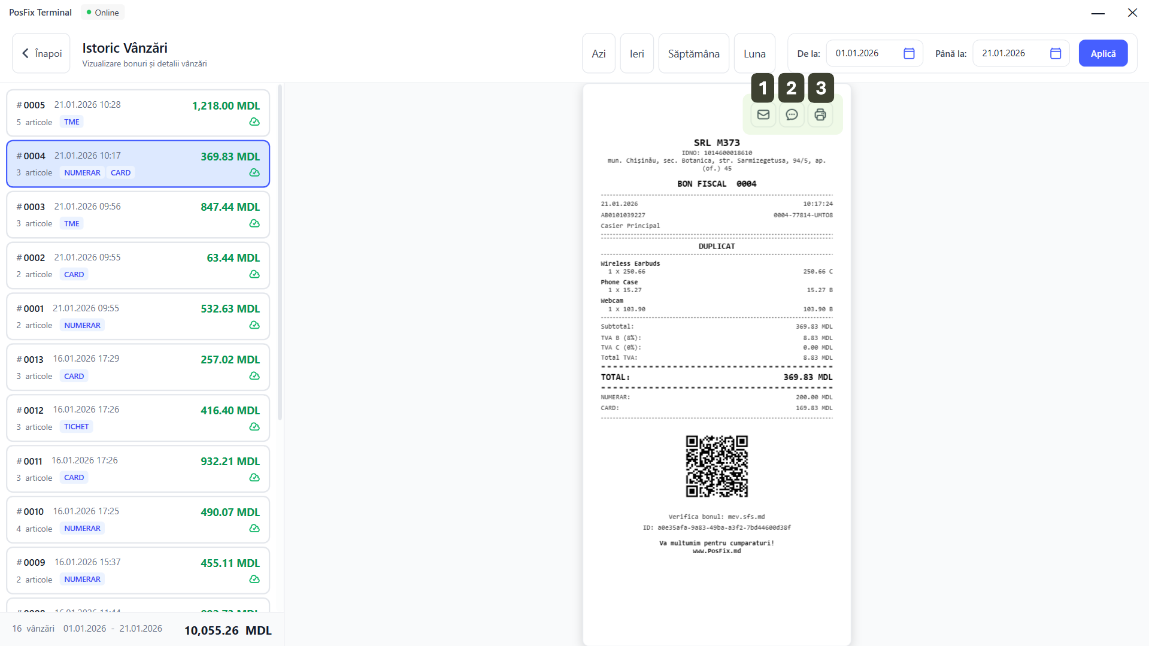Click the sales list vertical scrollbar
The height and width of the screenshot is (646, 1149).
(280, 251)
